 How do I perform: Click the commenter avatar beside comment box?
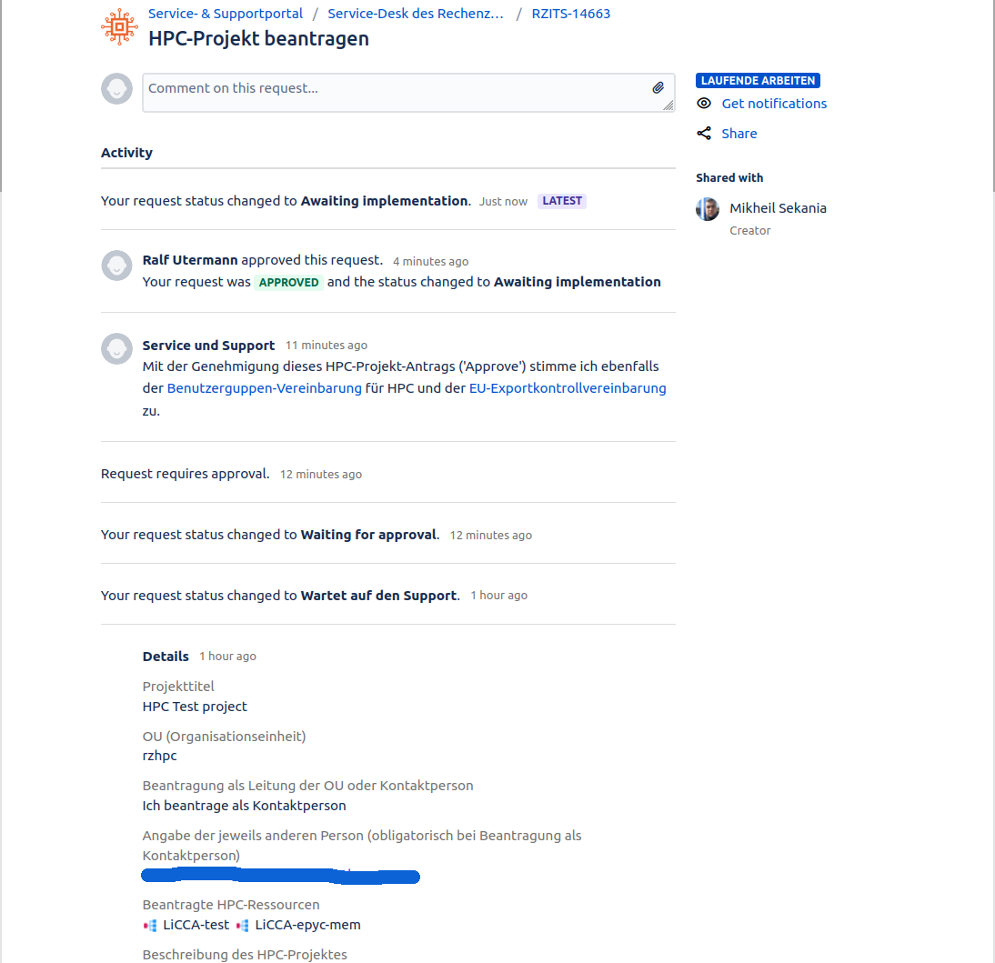116,89
